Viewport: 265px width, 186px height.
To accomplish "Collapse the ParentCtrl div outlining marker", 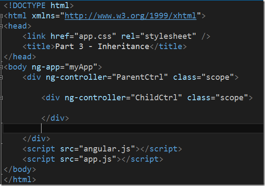I will (x=1, y=78).
